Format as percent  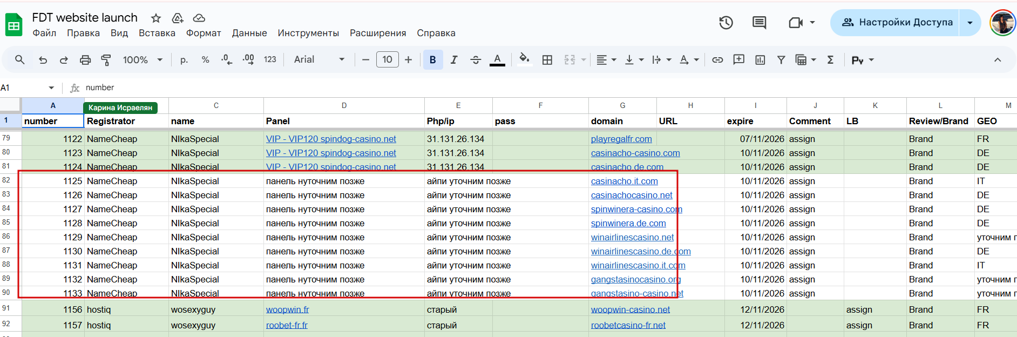coord(205,60)
